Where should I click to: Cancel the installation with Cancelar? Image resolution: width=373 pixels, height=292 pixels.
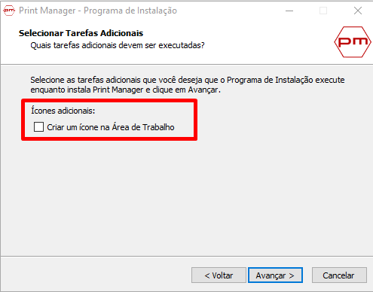(x=339, y=275)
